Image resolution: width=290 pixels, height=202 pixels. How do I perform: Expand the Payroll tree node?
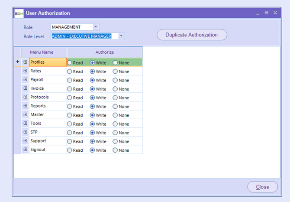point(25,80)
